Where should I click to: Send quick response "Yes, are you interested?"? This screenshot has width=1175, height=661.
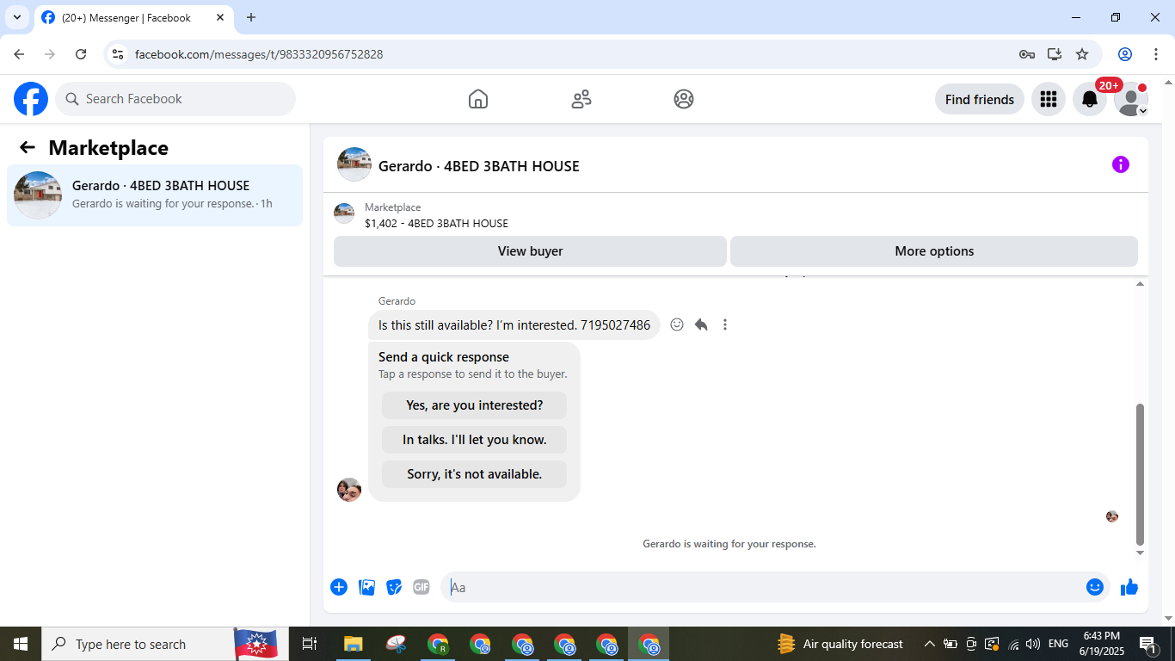tap(475, 405)
